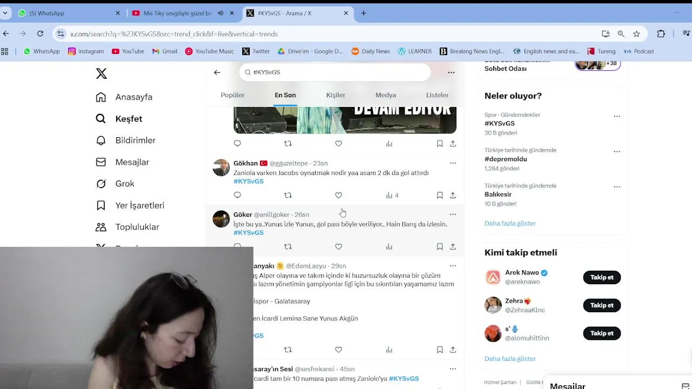Viewport: 692px width, 389px height.
Task: Open options for Balıkesir trend
Action: (617, 187)
